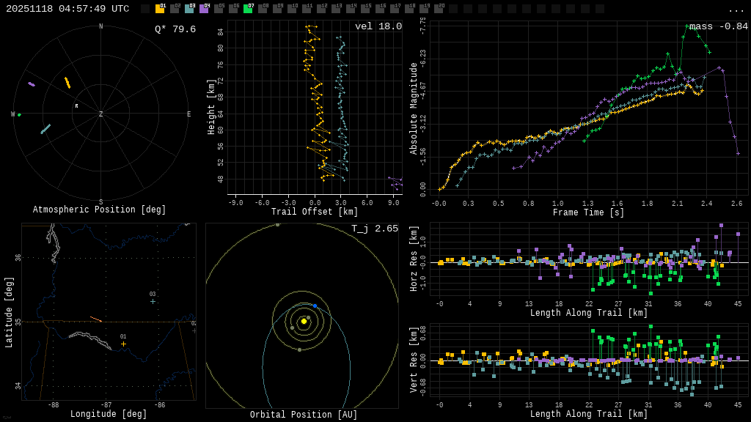Click station 01 cross marker on map
The image size is (751, 422).
(123, 344)
